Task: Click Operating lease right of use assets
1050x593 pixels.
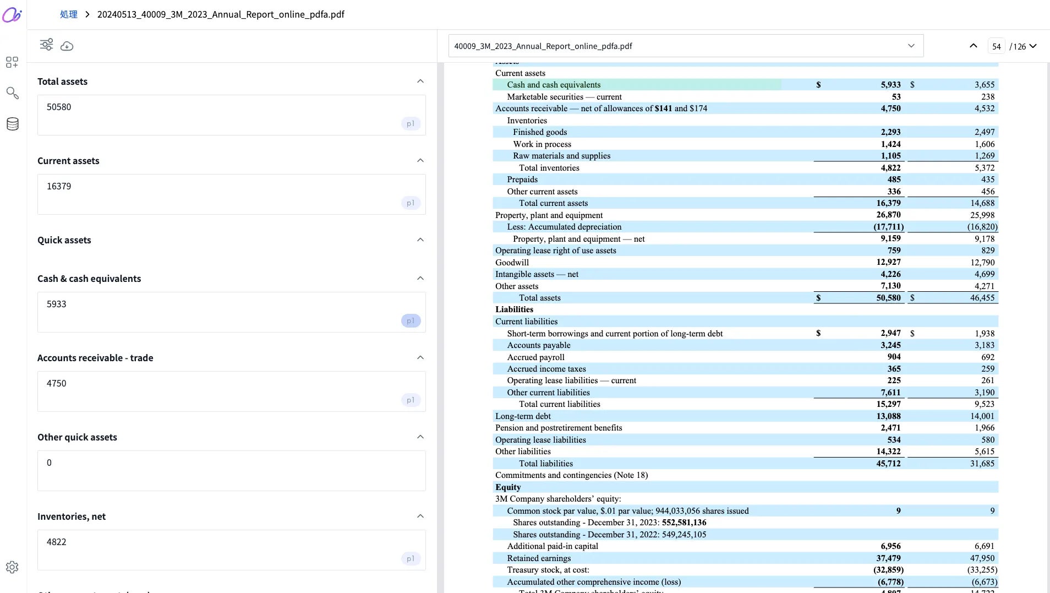Action: [556, 251]
